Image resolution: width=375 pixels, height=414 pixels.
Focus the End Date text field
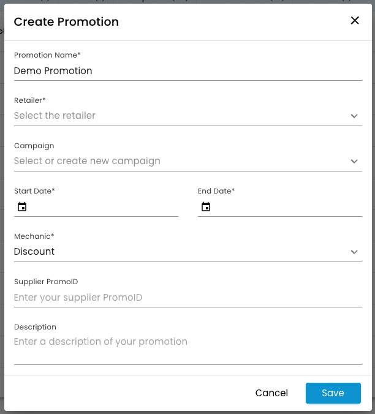tap(287, 207)
